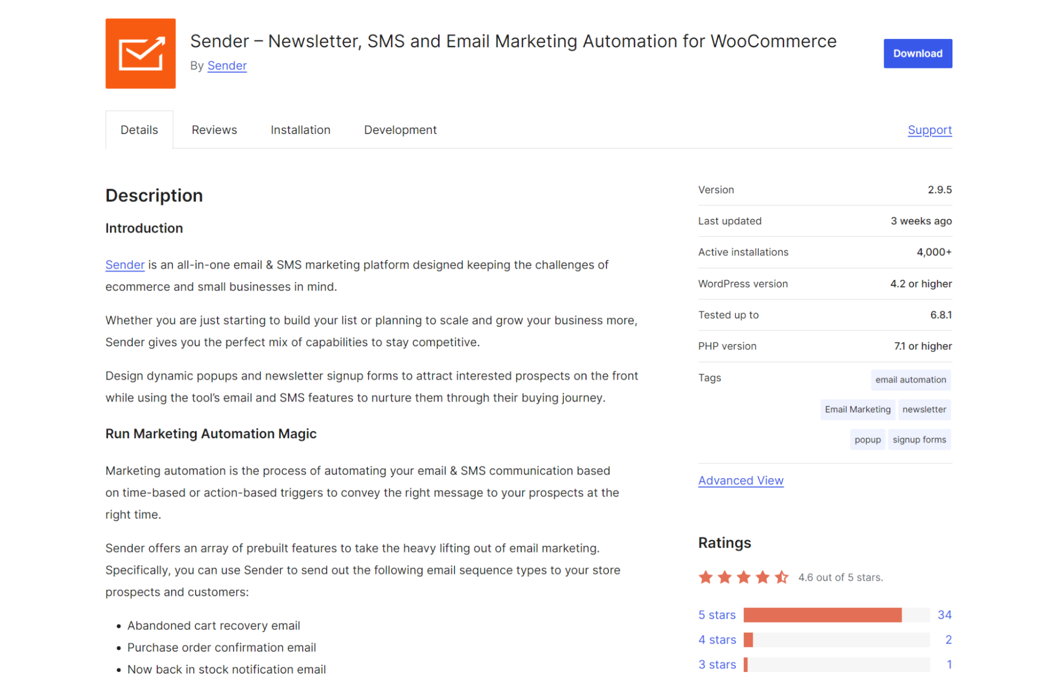Click 'Abandoned cart recovery email' list item

pyautogui.click(x=213, y=626)
